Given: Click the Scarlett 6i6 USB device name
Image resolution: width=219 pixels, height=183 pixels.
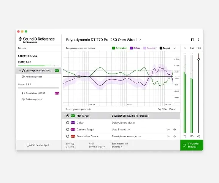Looking at the screenshot, I should pyautogui.click(x=28, y=56).
